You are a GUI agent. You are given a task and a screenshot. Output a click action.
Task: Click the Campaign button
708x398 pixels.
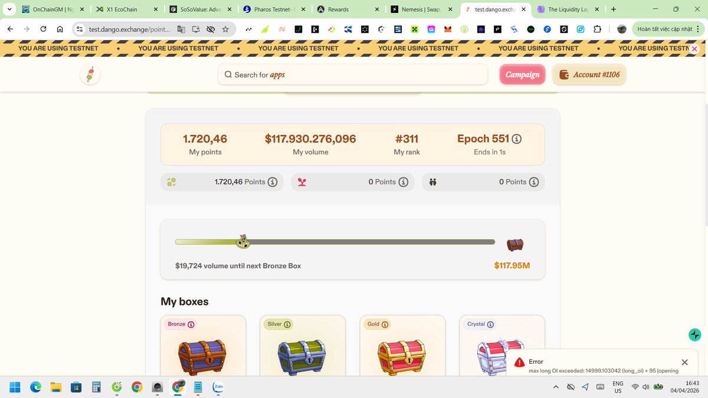[523, 74]
